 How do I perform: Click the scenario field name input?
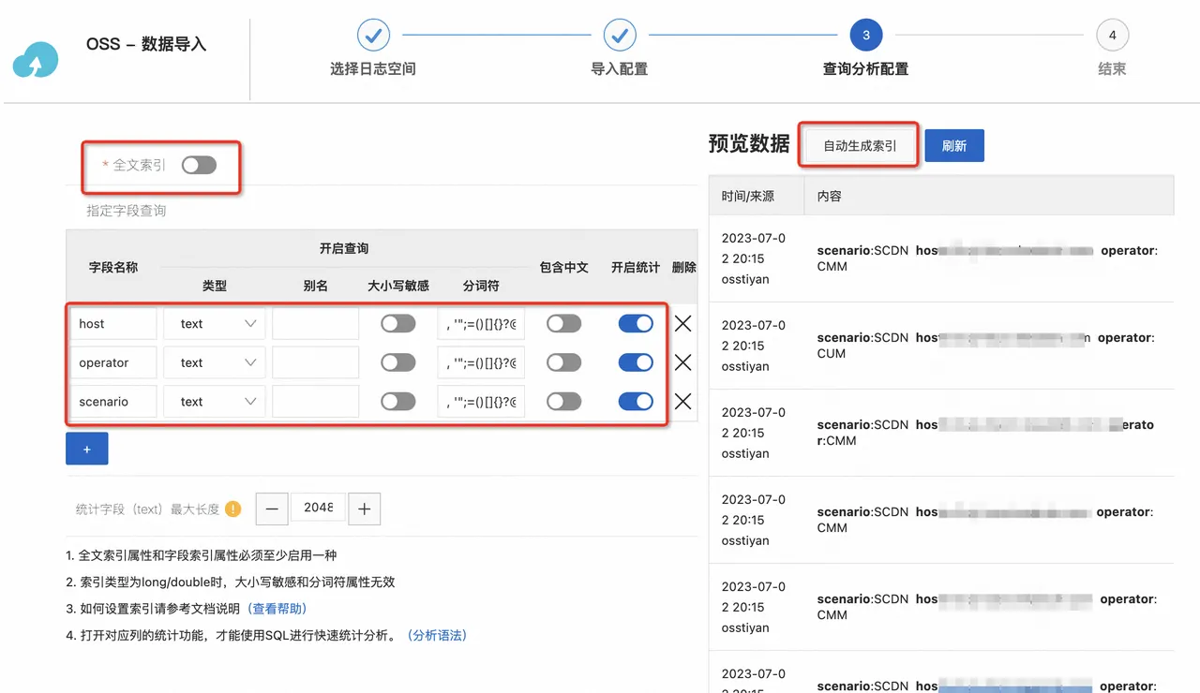(x=113, y=402)
